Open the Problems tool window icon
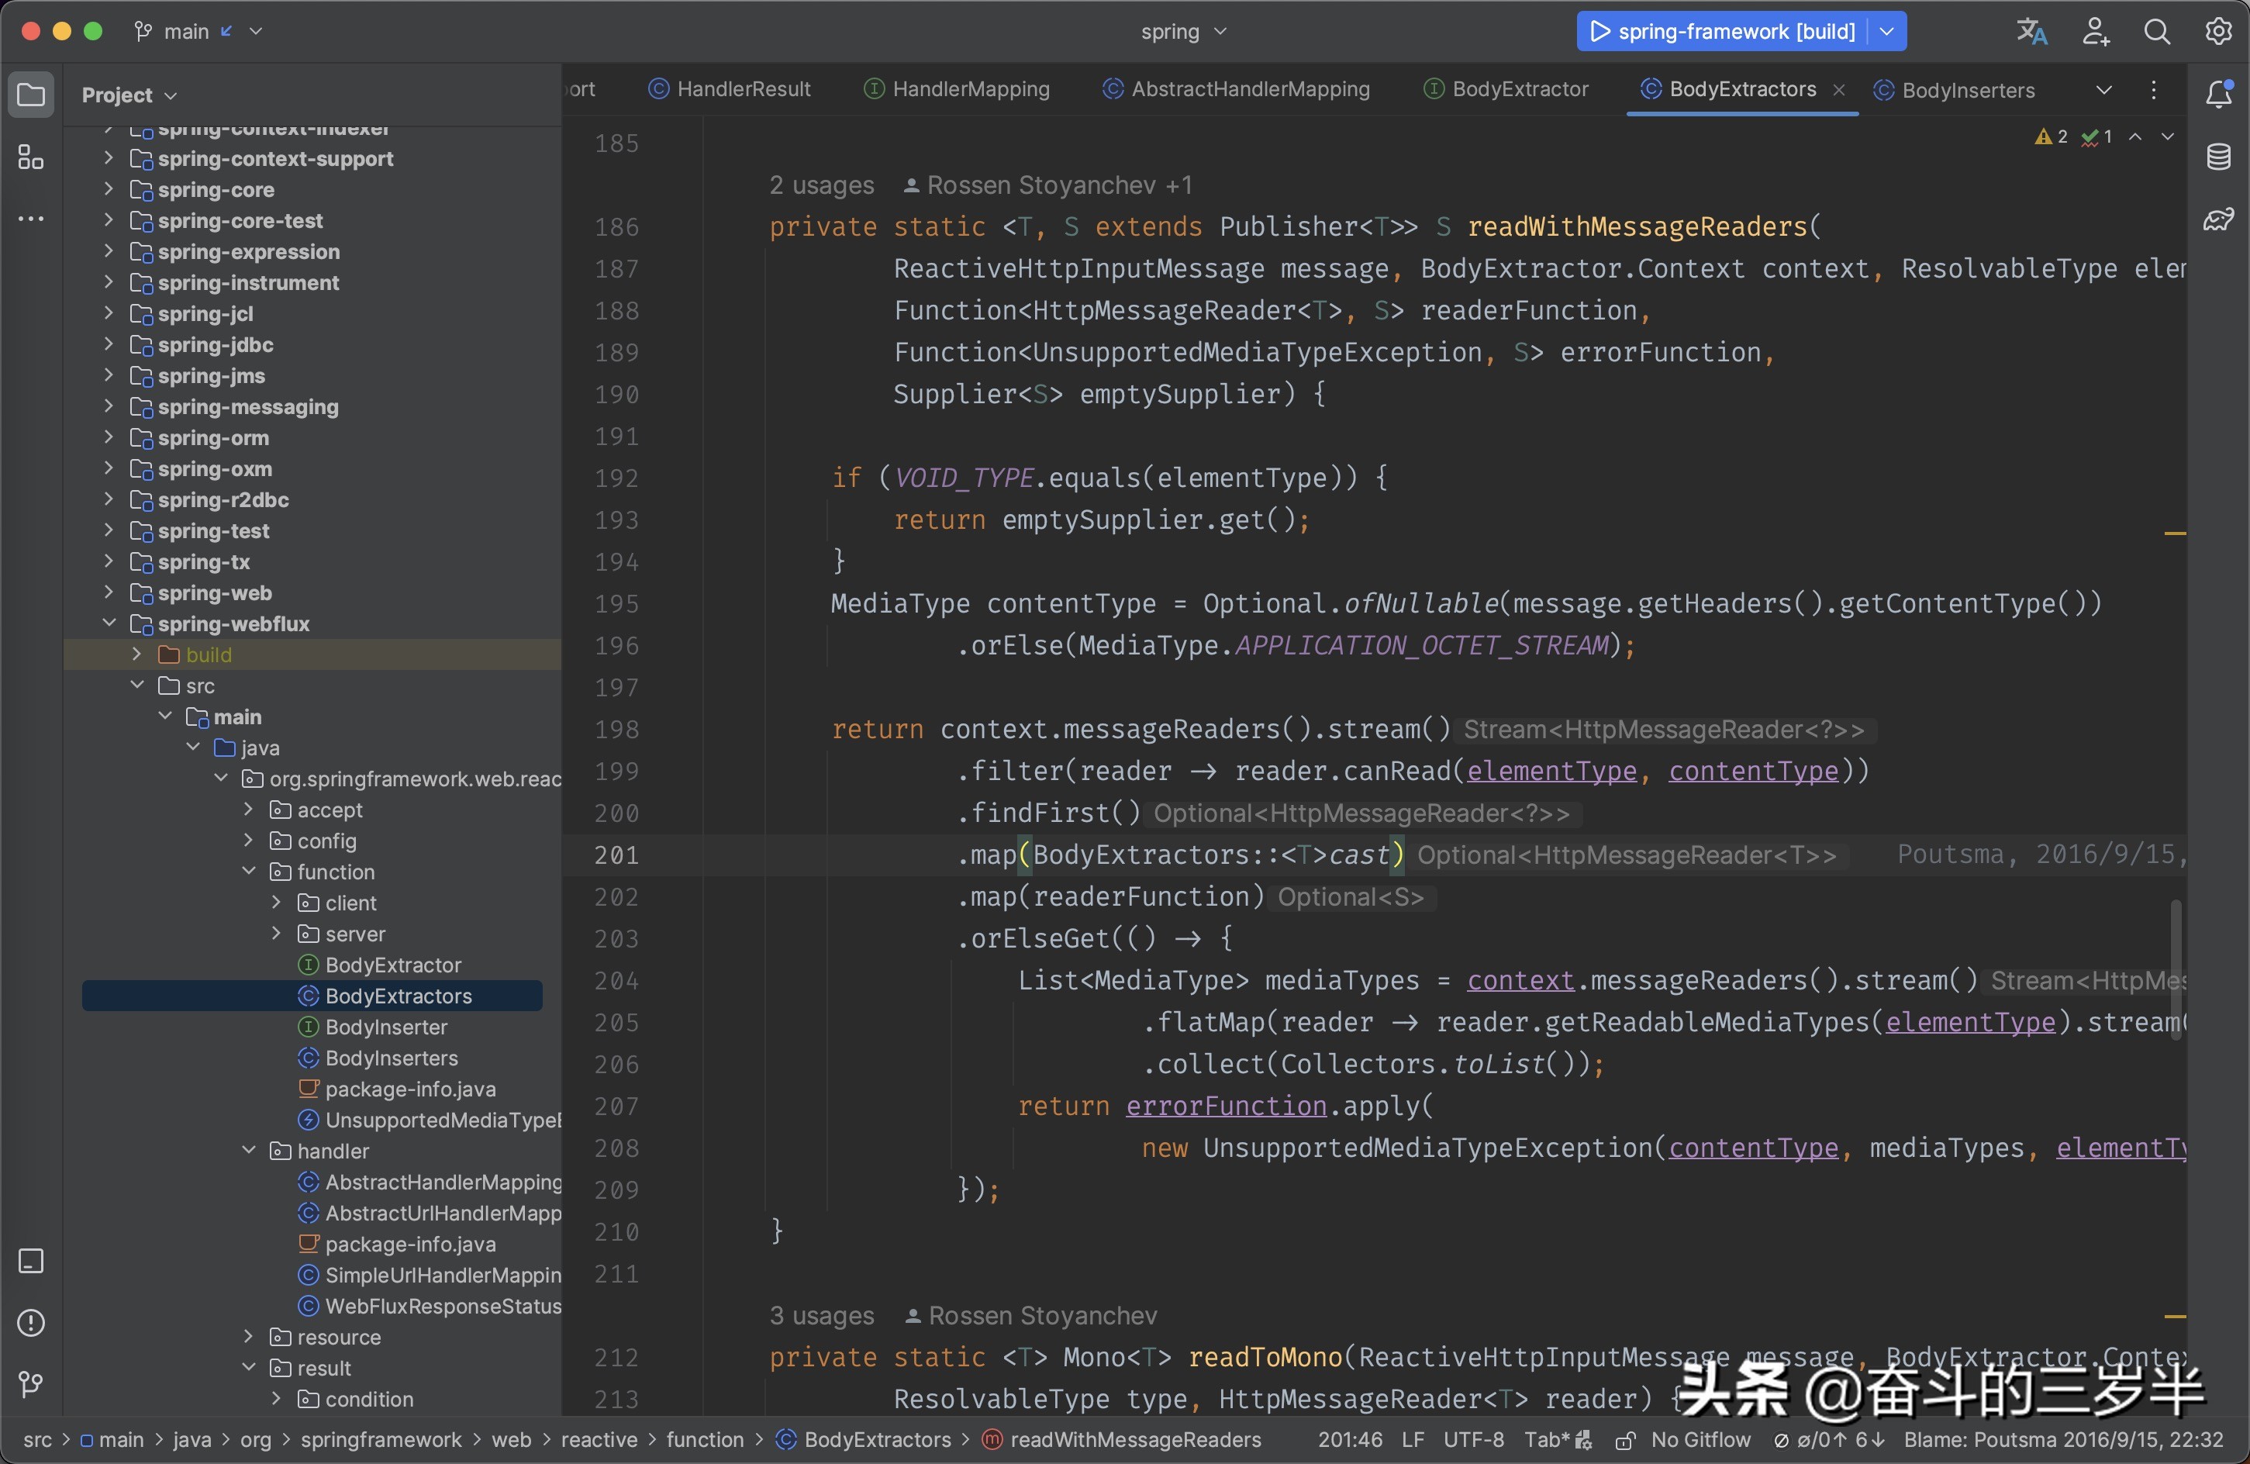 pyautogui.click(x=31, y=1322)
